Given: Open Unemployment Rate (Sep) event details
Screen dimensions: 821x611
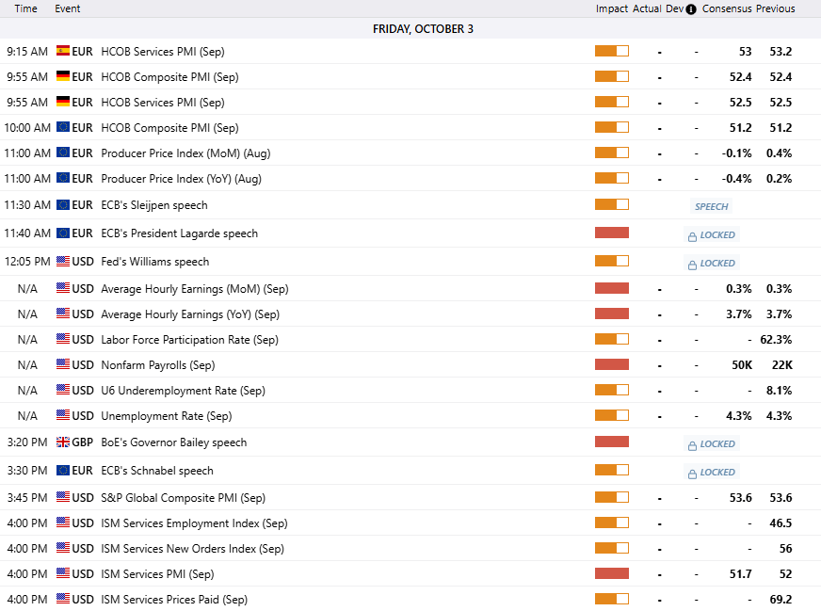Looking at the screenshot, I should (166, 416).
